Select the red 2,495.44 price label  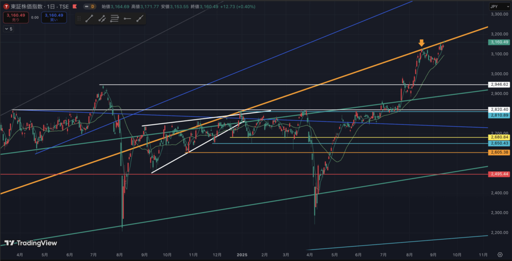(x=499, y=174)
